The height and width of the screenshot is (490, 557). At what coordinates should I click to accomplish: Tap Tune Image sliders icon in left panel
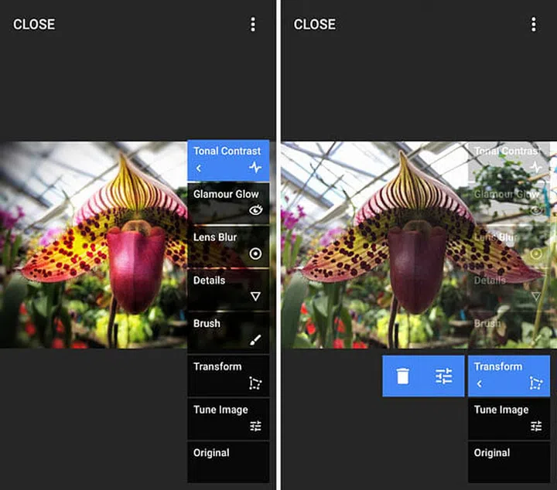point(255,426)
